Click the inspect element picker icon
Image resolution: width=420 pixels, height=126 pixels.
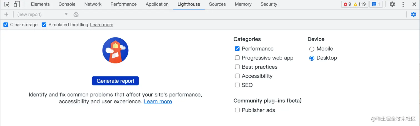tap(7, 4)
